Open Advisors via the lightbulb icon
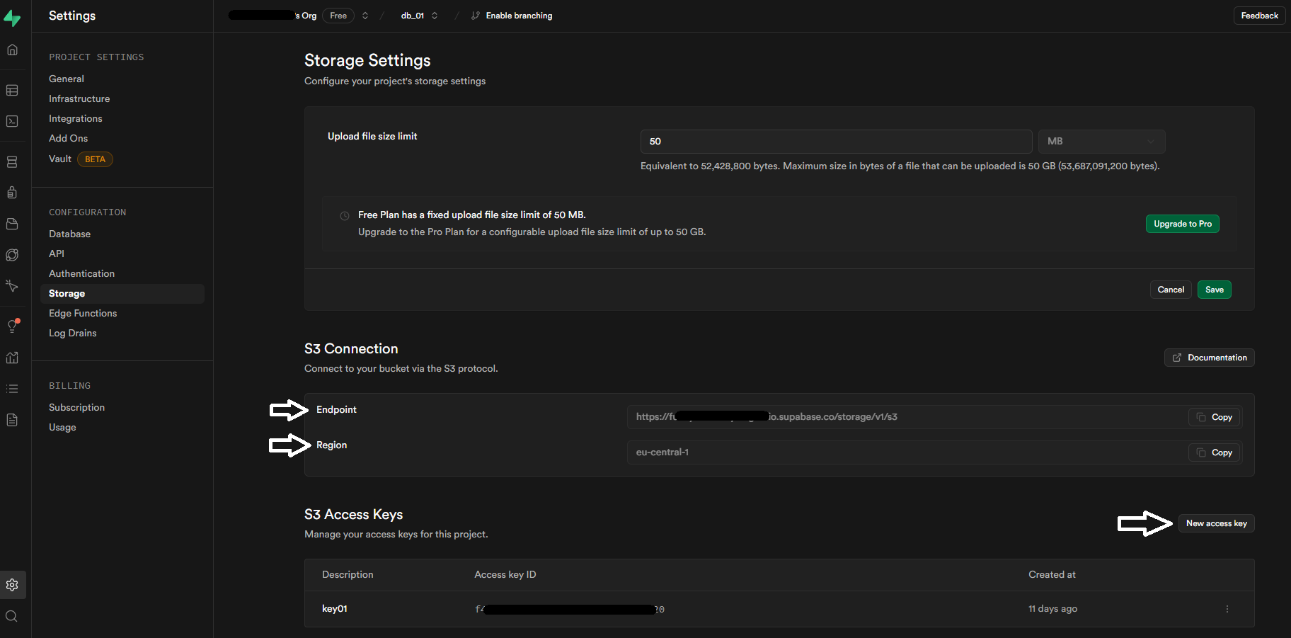The width and height of the screenshot is (1291, 638). tap(13, 326)
